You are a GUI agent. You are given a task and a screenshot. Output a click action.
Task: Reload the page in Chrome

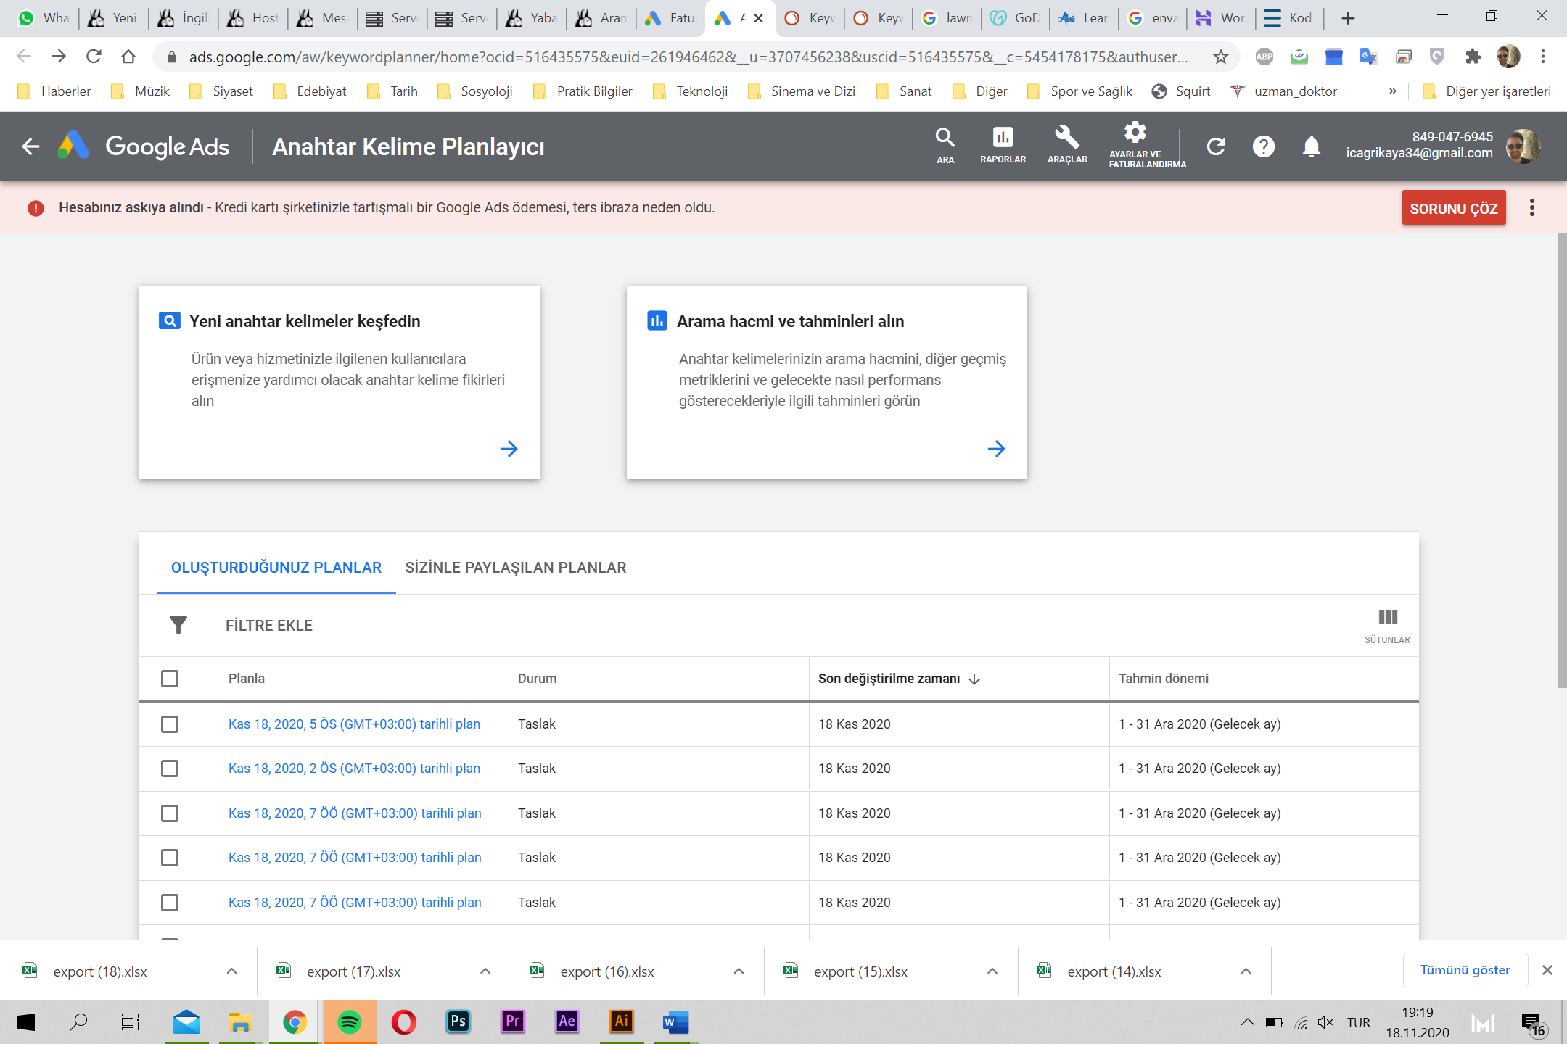[x=94, y=57]
